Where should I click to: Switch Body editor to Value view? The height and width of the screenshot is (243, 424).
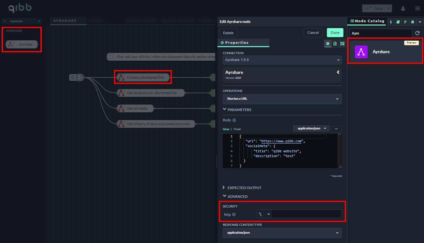226,129
